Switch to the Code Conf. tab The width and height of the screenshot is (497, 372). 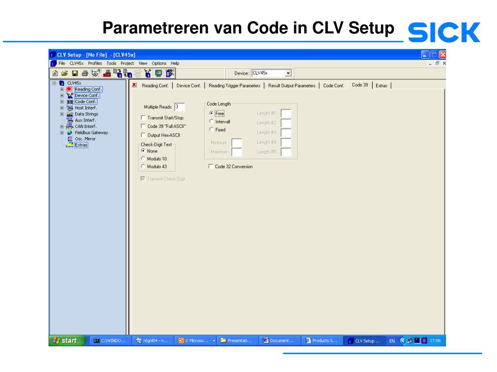pyautogui.click(x=333, y=85)
